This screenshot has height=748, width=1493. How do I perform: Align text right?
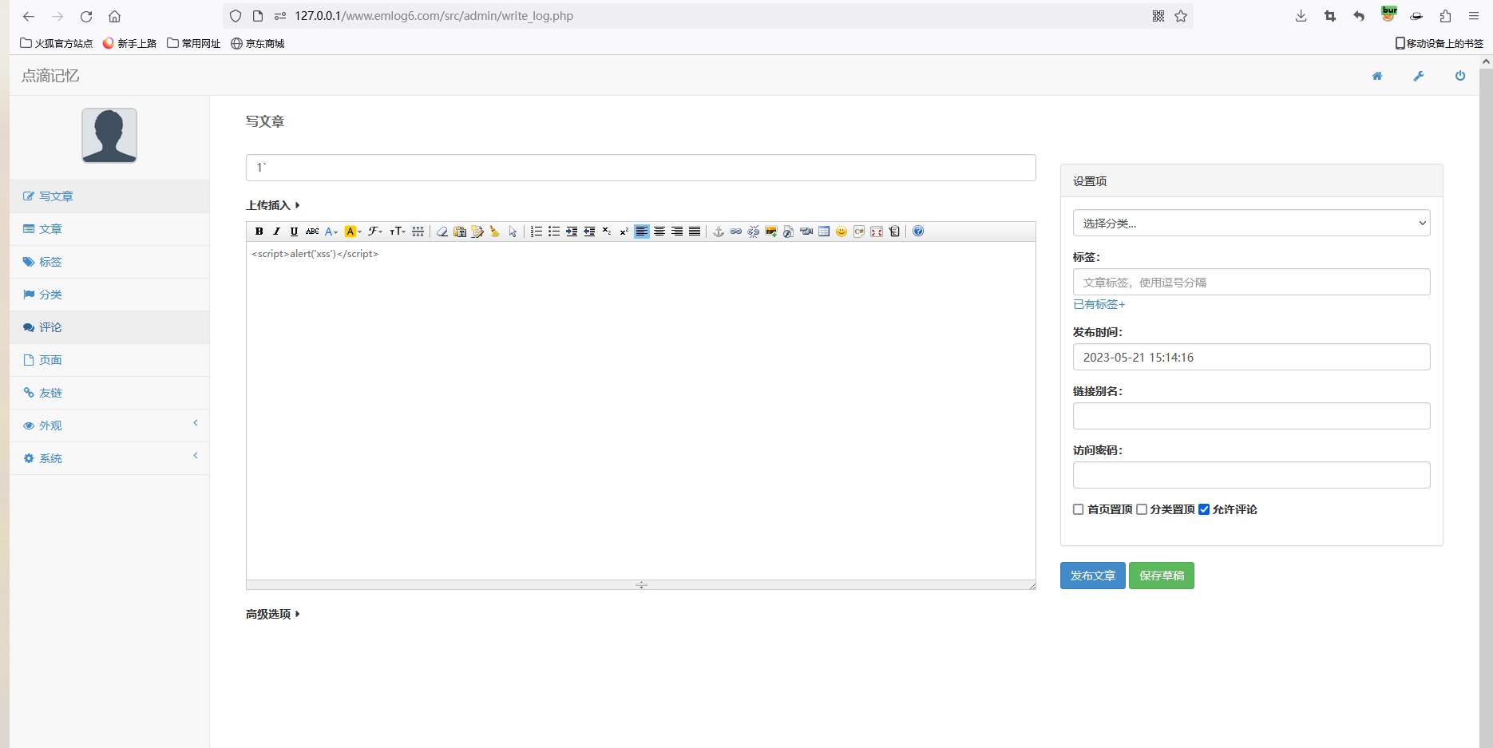coord(677,232)
